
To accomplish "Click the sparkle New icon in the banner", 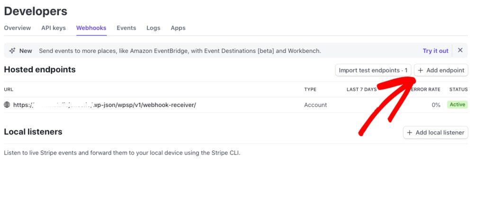I will click(x=12, y=51).
